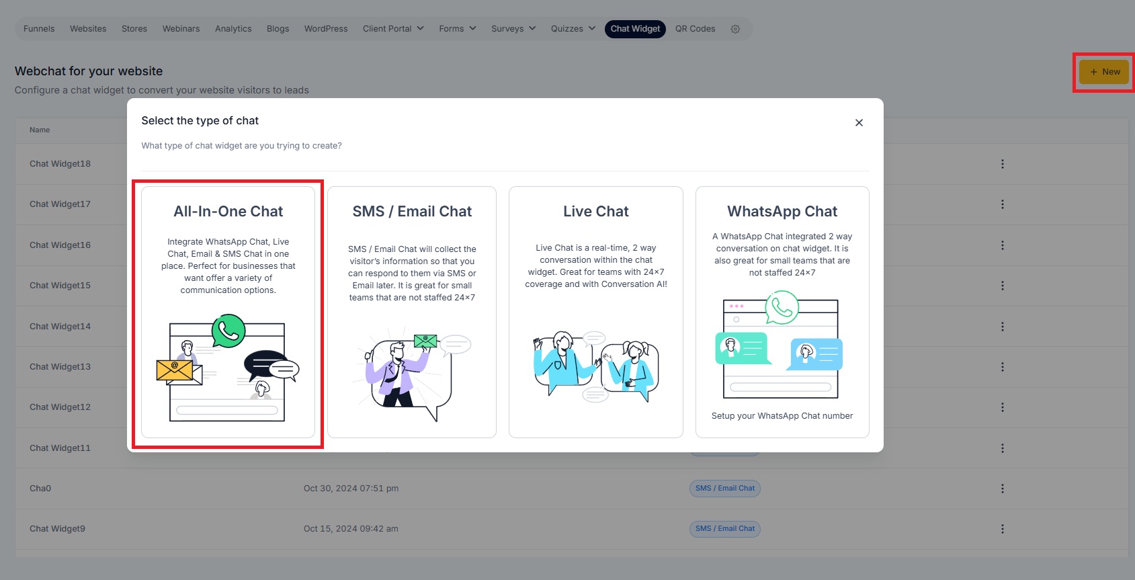Viewport: 1135px width, 580px height.
Task: Click the Chat Widget14 name
Action: pos(60,327)
